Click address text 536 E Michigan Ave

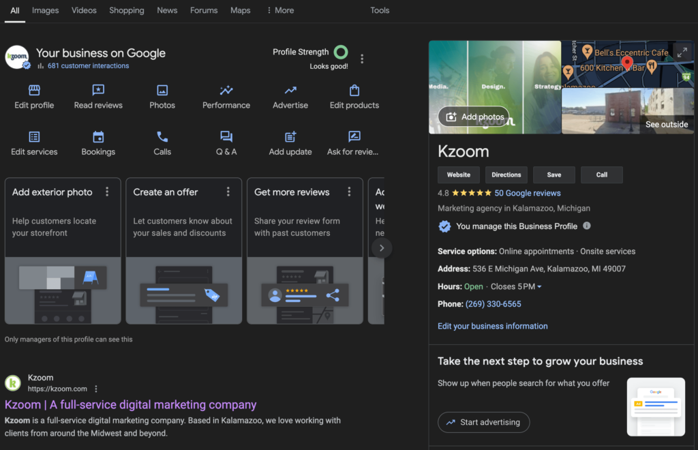pos(549,269)
